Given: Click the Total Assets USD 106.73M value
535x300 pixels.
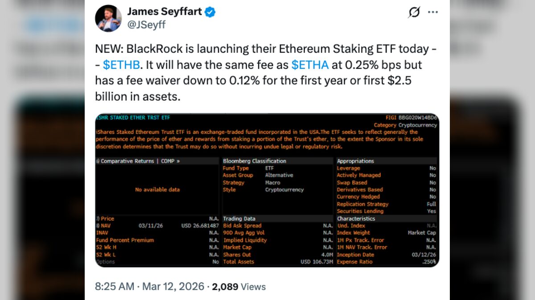Looking at the screenshot, I should [317, 262].
